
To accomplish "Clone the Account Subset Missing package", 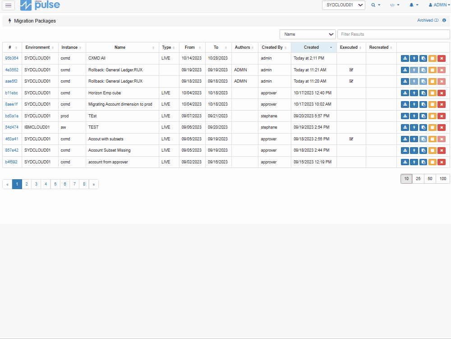I will pyautogui.click(x=423, y=150).
